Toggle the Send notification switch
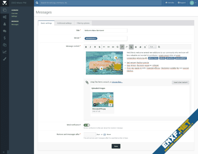Screen dimensions: 198x154 coord(87,125)
